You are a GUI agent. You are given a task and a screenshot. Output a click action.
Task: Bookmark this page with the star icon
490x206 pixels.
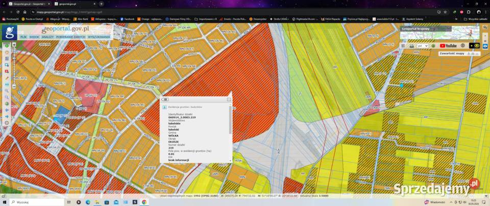click(x=445, y=12)
